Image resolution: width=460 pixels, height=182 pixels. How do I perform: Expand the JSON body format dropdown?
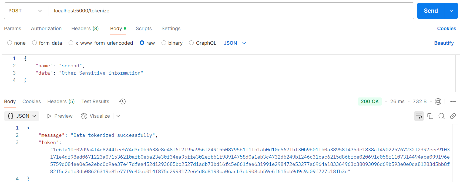pos(235,43)
